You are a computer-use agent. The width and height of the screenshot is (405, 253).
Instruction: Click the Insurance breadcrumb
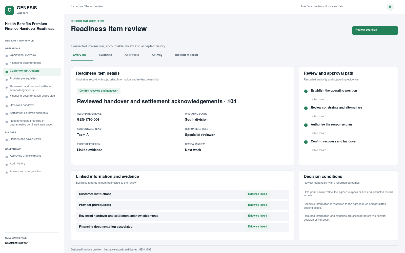tap(77, 7)
